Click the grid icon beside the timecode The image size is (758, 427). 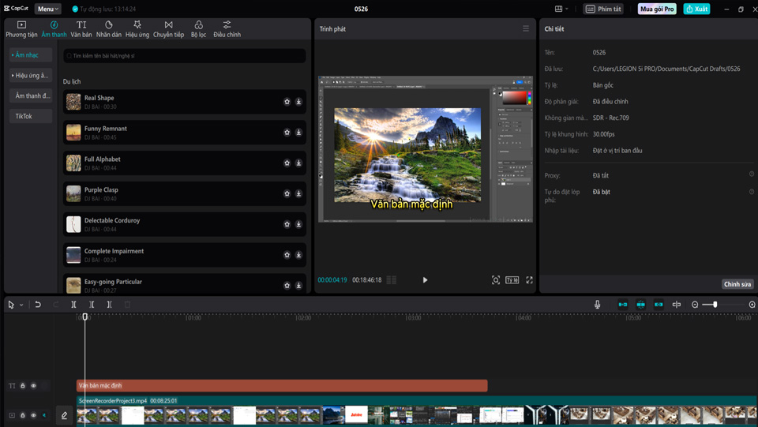coord(392,280)
